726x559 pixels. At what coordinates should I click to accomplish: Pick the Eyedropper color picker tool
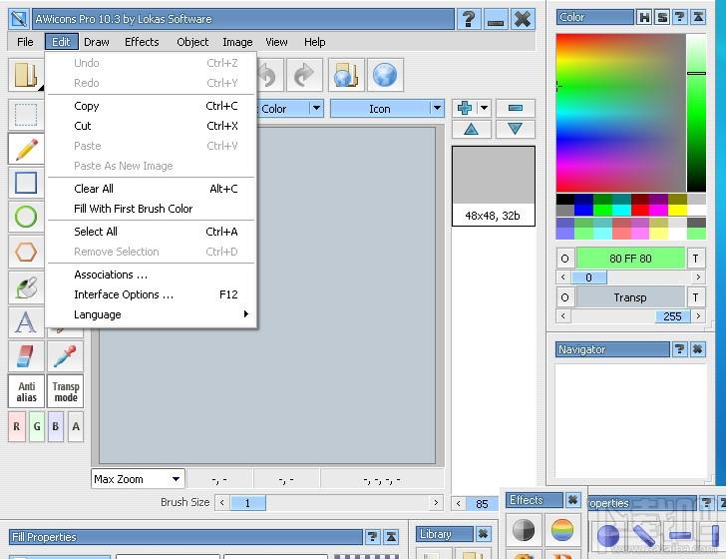[66, 356]
